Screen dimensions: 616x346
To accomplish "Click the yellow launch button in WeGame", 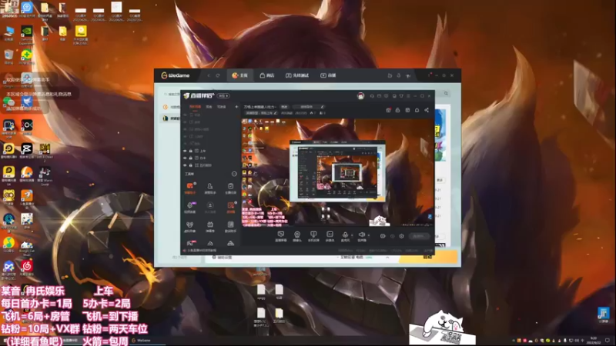I will [x=428, y=258].
